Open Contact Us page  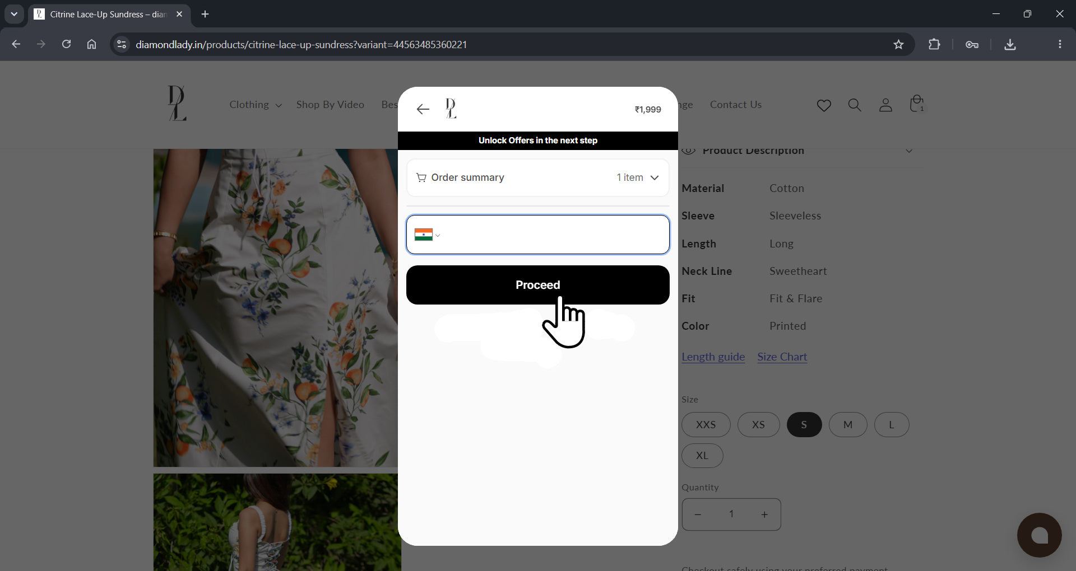click(x=735, y=105)
